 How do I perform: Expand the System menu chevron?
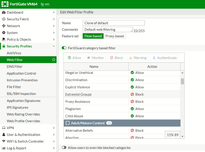tap(54, 33)
